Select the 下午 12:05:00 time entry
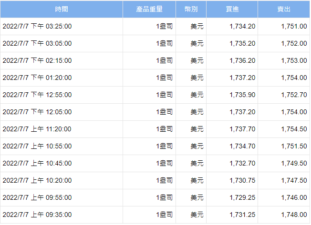This screenshot has width=311, height=225. (x=37, y=112)
